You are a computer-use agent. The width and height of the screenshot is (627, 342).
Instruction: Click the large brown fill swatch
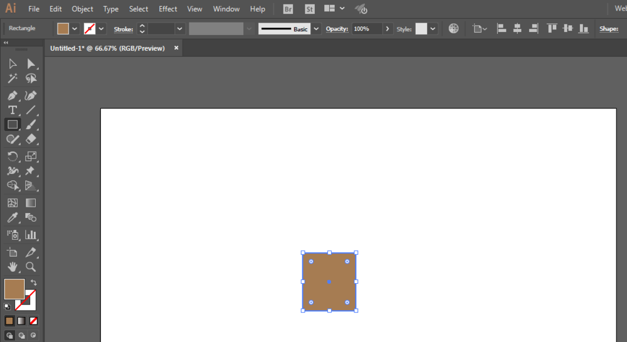click(14, 289)
